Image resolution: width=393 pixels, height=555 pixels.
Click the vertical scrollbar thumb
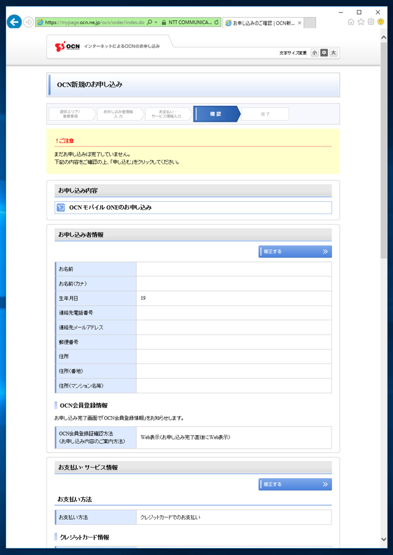(384, 150)
